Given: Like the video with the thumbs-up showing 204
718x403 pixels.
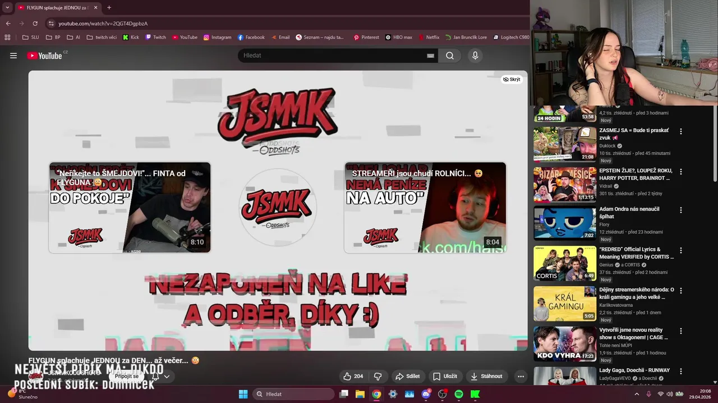Looking at the screenshot, I should tap(353, 376).
